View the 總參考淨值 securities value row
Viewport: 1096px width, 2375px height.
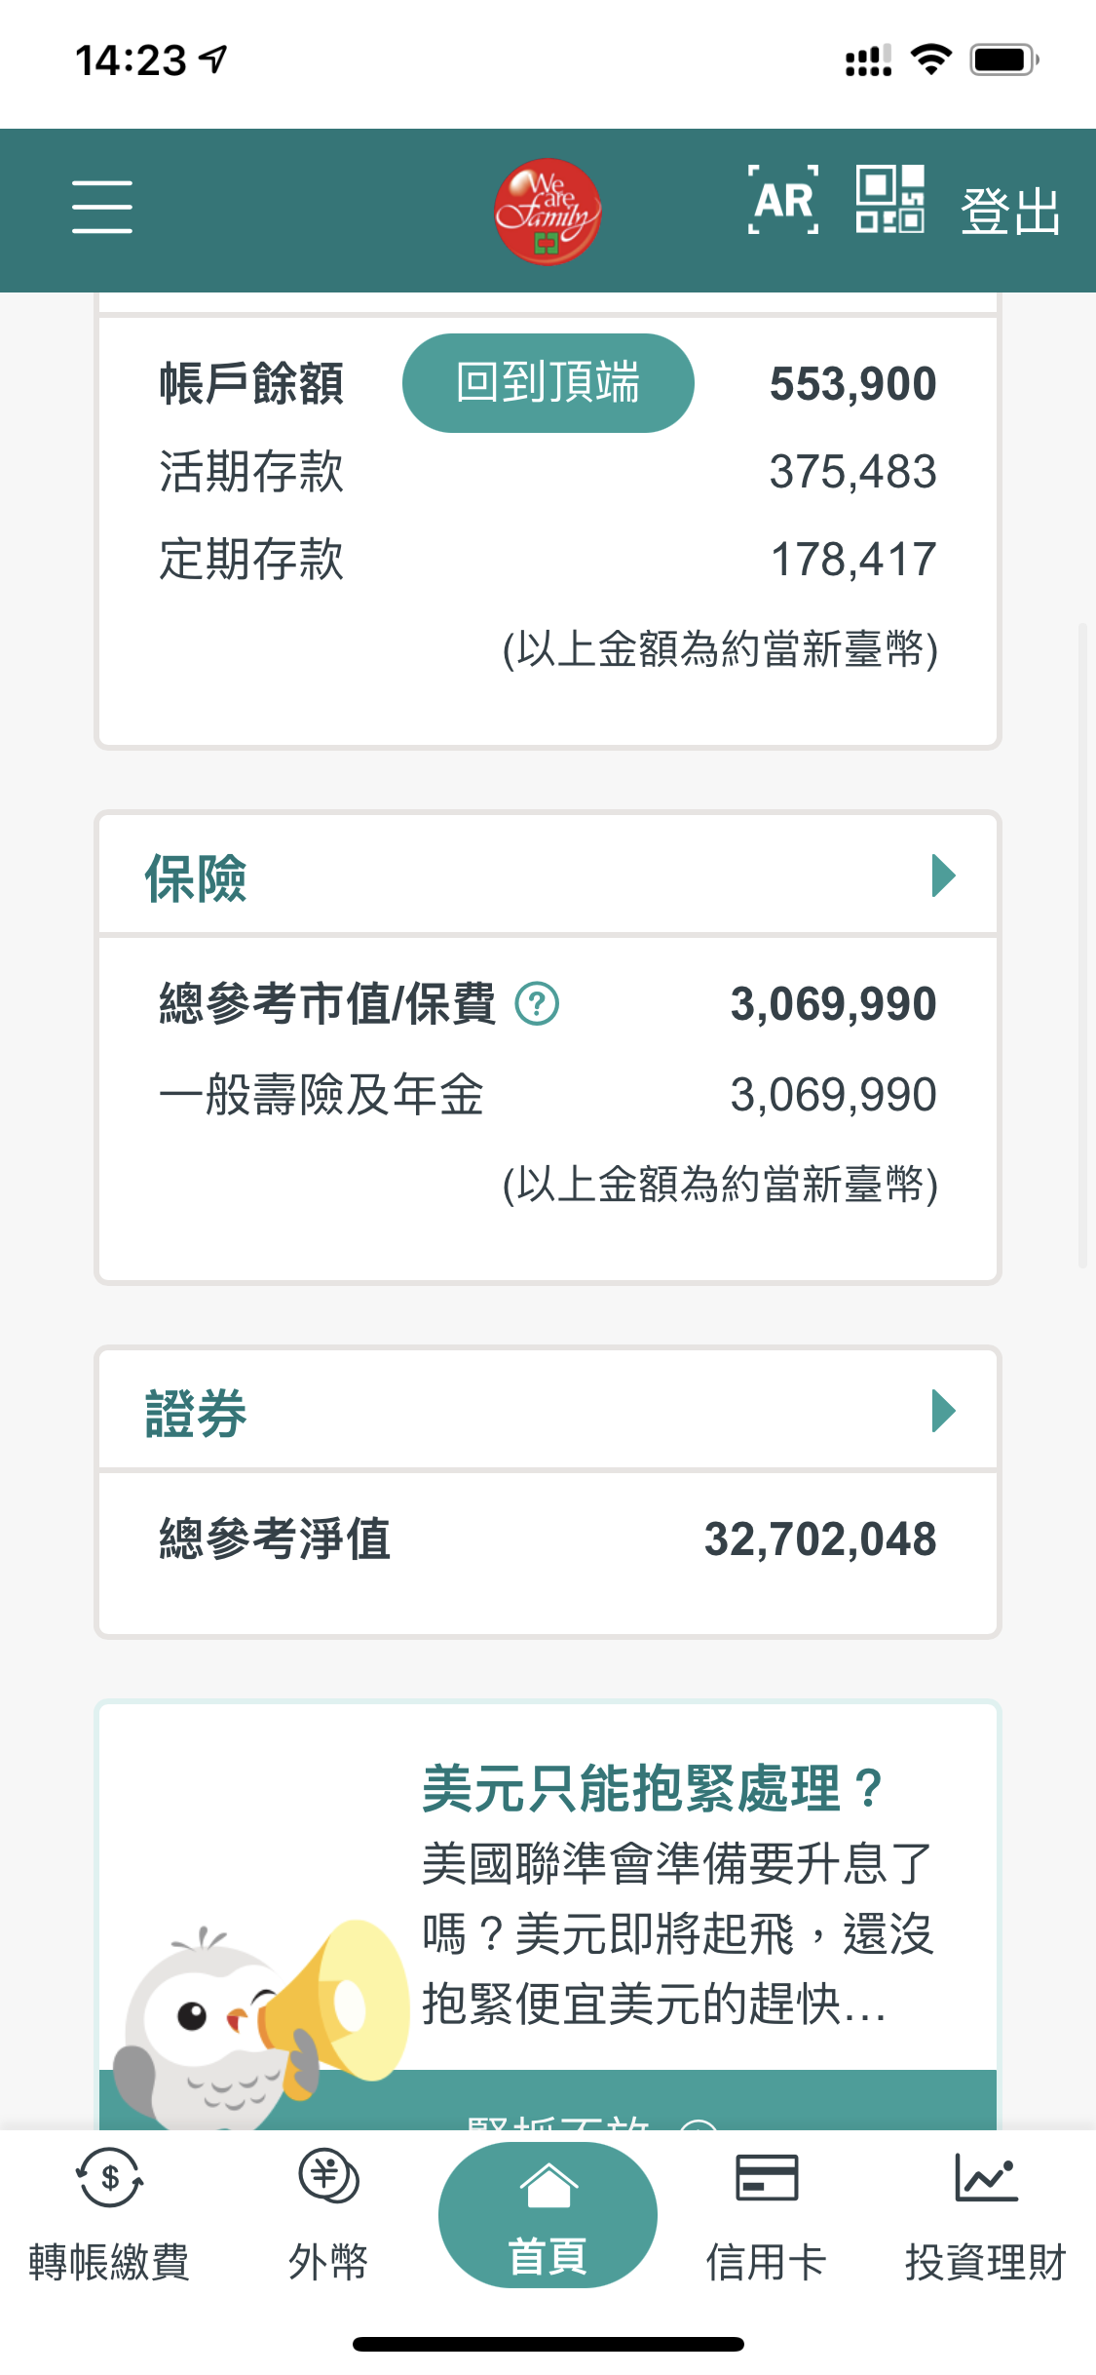548,1539
